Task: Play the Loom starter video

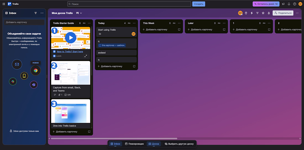Action: click(x=70, y=38)
